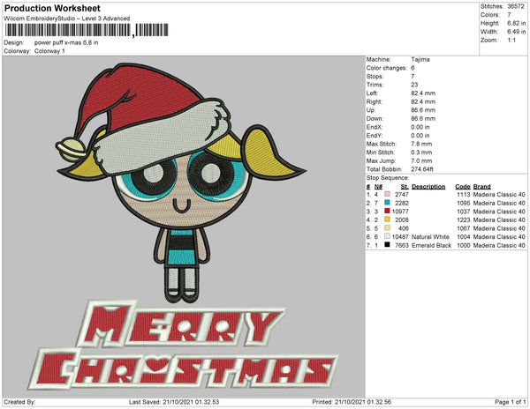
Task: Click thread code 1095 in the table
Action: pyautogui.click(x=464, y=203)
